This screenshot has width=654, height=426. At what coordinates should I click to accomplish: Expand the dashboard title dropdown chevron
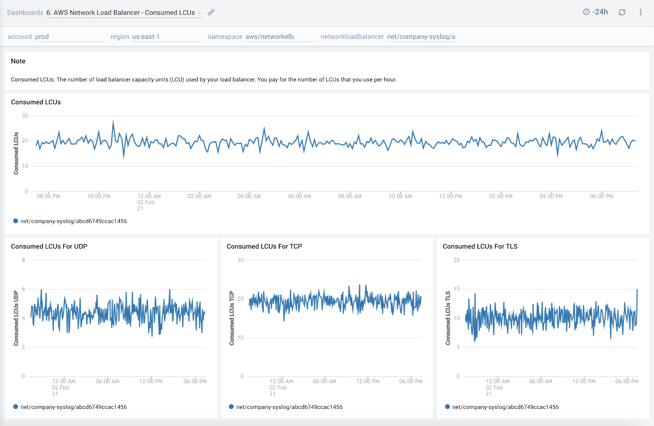[200, 13]
